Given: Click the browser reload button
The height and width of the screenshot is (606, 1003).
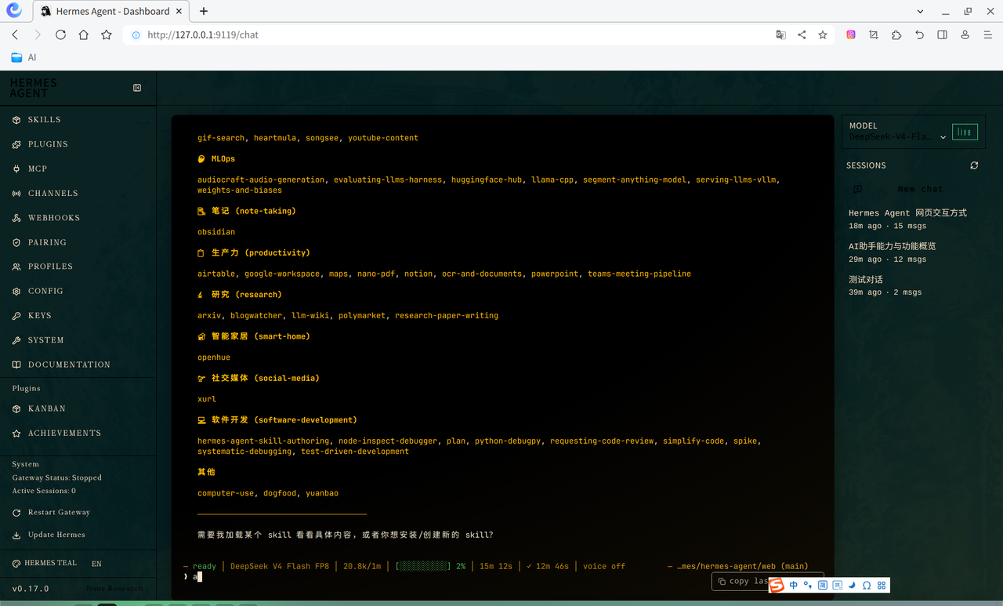Looking at the screenshot, I should [60, 34].
